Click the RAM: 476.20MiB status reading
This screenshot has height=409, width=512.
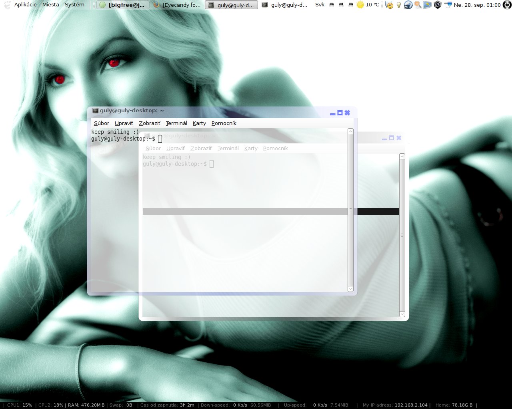pos(86,405)
